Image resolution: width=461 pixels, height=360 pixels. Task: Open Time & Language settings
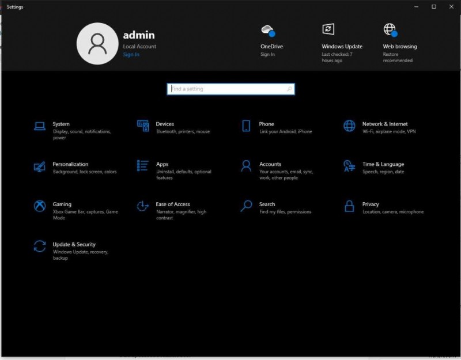coord(383,164)
